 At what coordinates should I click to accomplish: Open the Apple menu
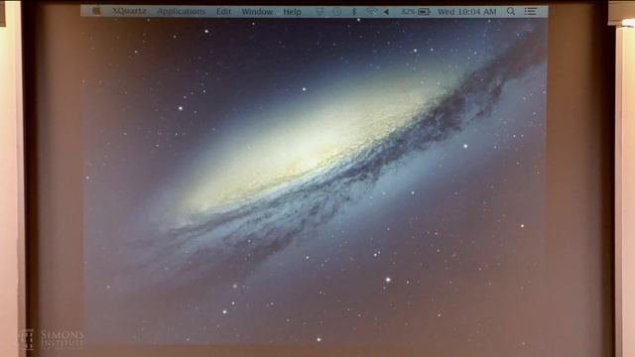(x=96, y=11)
